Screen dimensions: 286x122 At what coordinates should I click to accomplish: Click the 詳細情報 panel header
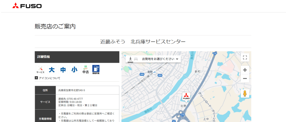pyautogui.click(x=77, y=57)
